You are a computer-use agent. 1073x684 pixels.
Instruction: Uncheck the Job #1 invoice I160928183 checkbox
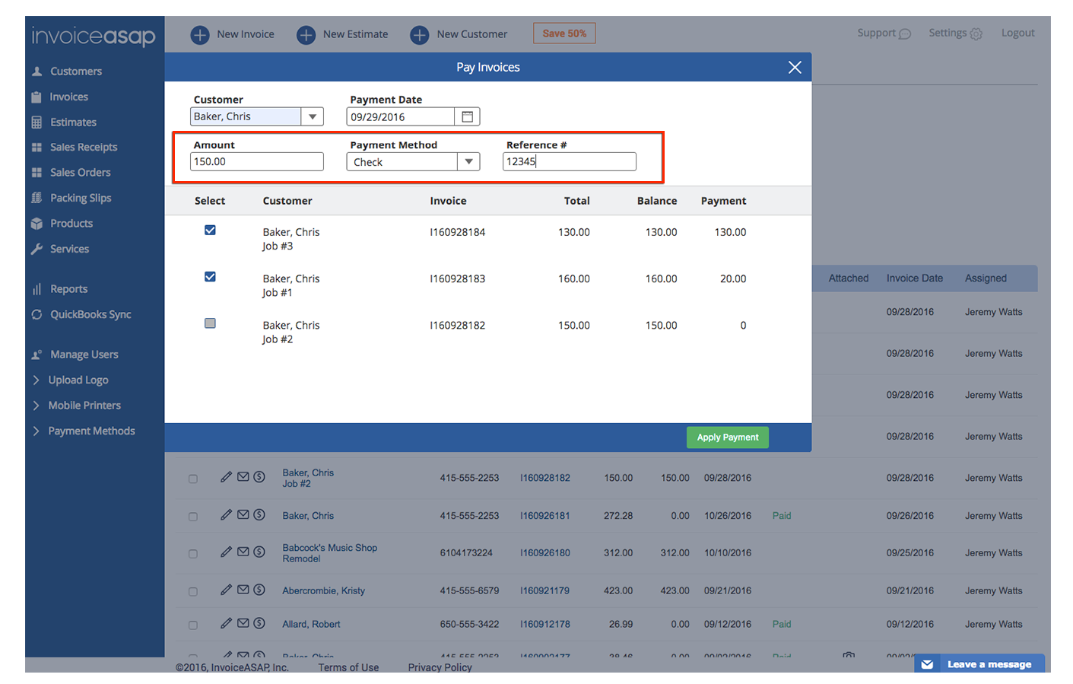(210, 277)
